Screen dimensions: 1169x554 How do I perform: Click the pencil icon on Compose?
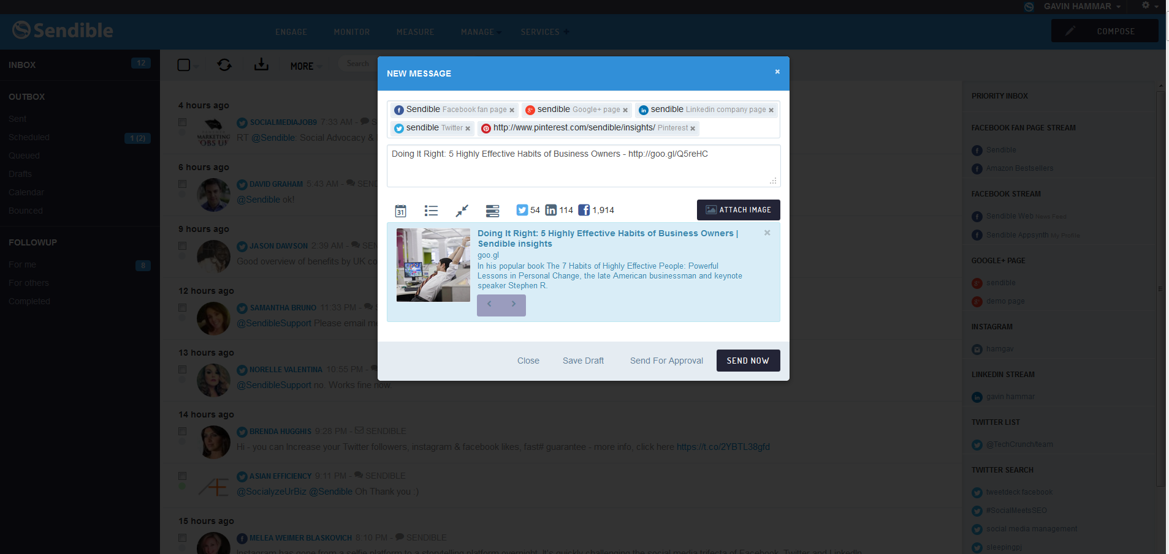pyautogui.click(x=1070, y=31)
